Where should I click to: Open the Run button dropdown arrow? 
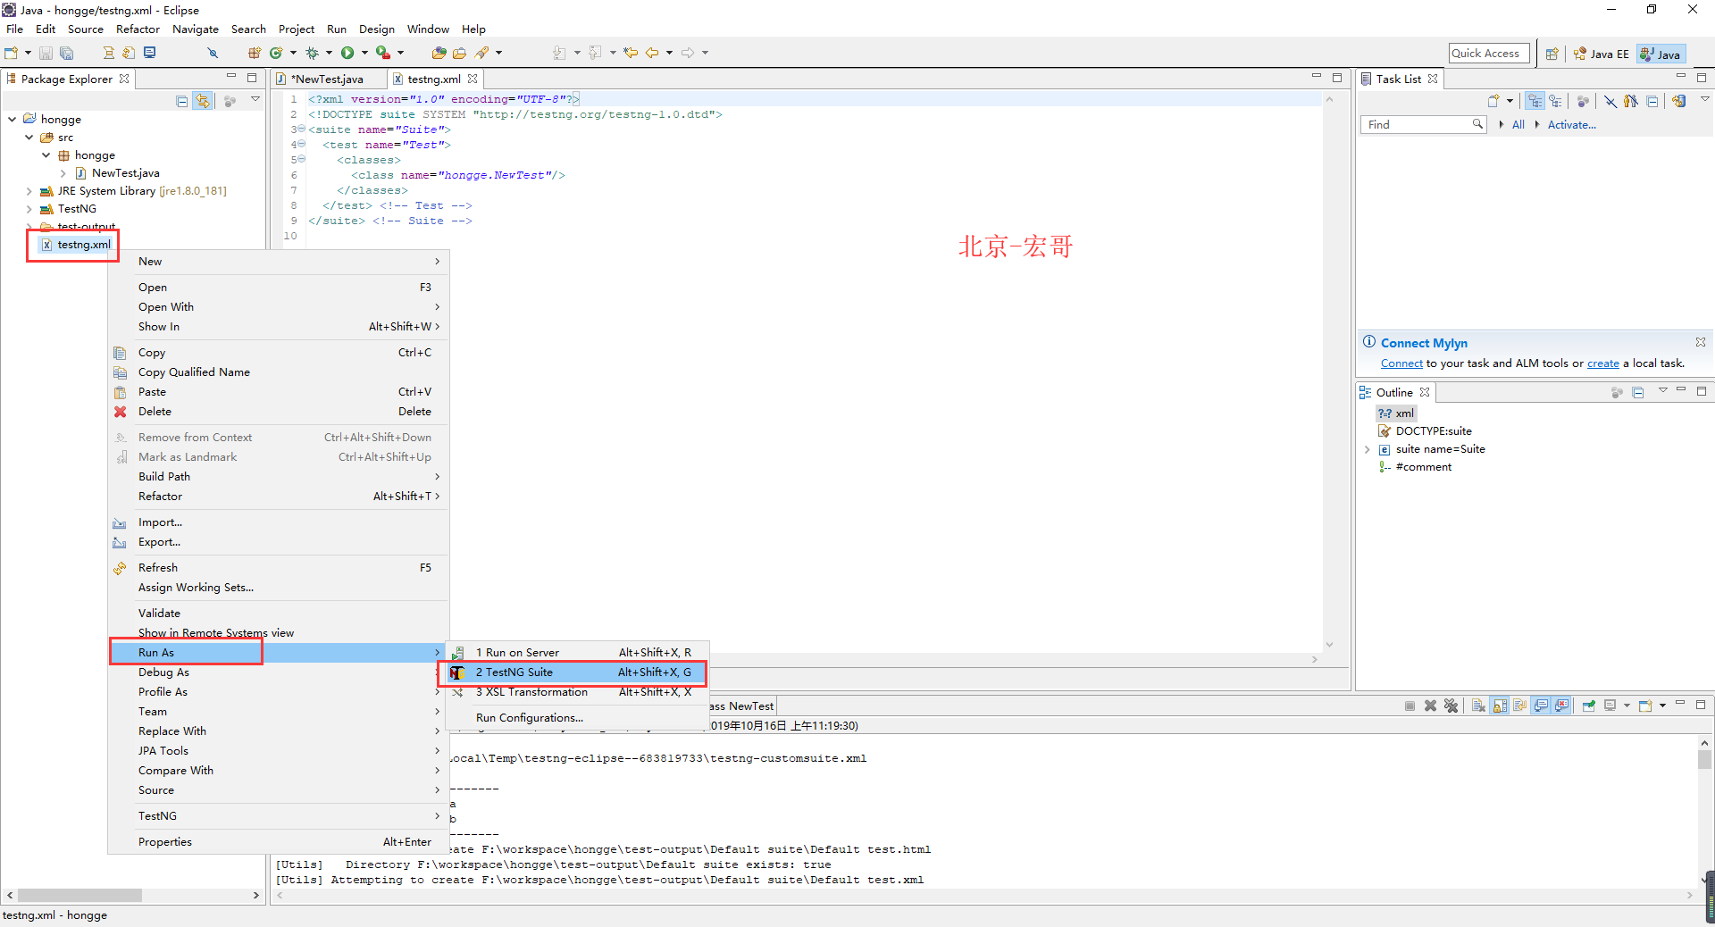coord(364,53)
